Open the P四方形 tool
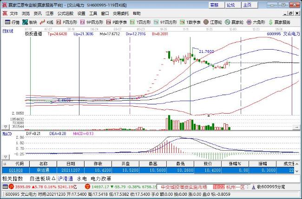Viewport: 302px width, 199px height. click(66, 22)
